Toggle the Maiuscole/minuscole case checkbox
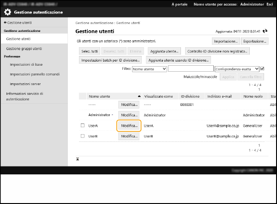 [262, 69]
